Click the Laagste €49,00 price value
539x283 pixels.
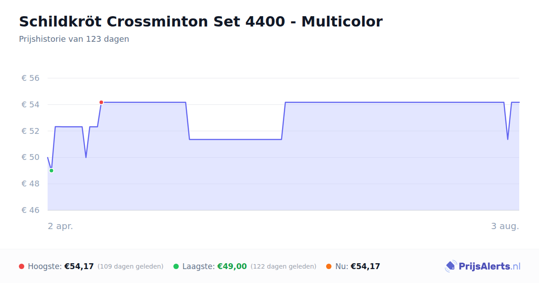232,266
